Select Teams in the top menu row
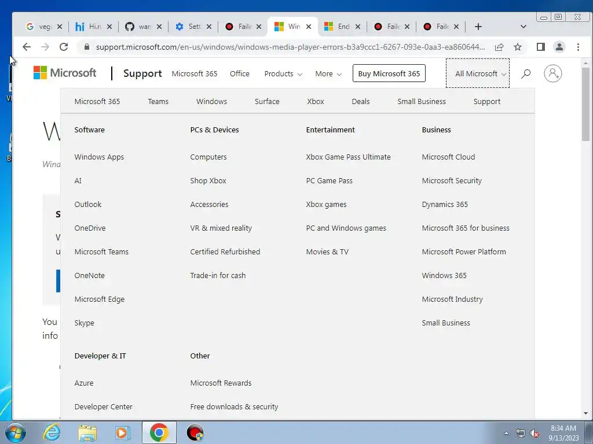Image resolution: width=593 pixels, height=444 pixels. (x=158, y=101)
